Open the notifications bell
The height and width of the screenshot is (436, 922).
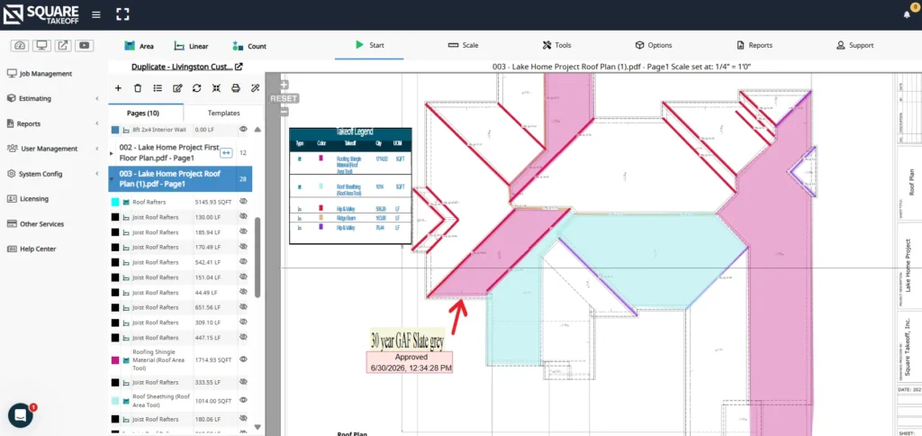tap(907, 14)
